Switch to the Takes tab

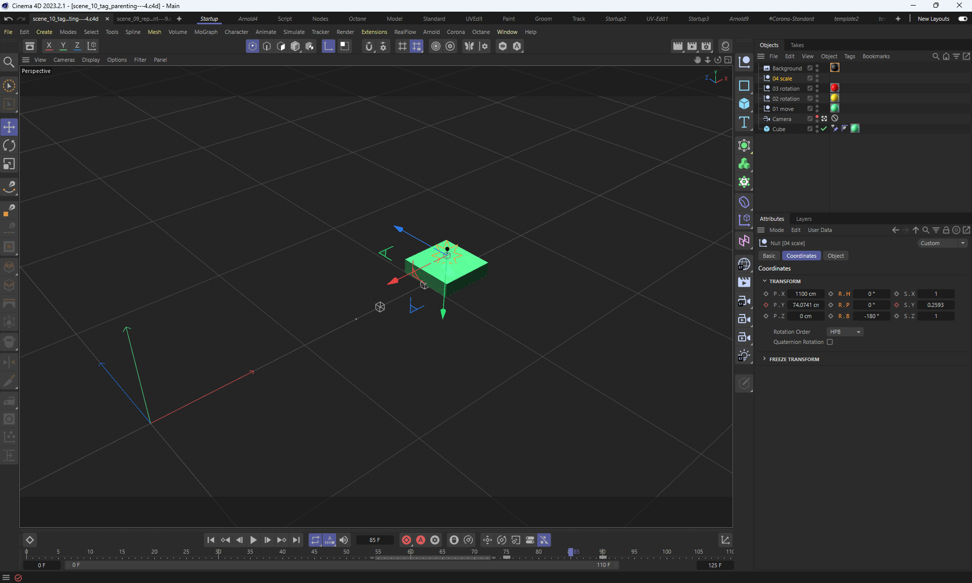click(797, 45)
